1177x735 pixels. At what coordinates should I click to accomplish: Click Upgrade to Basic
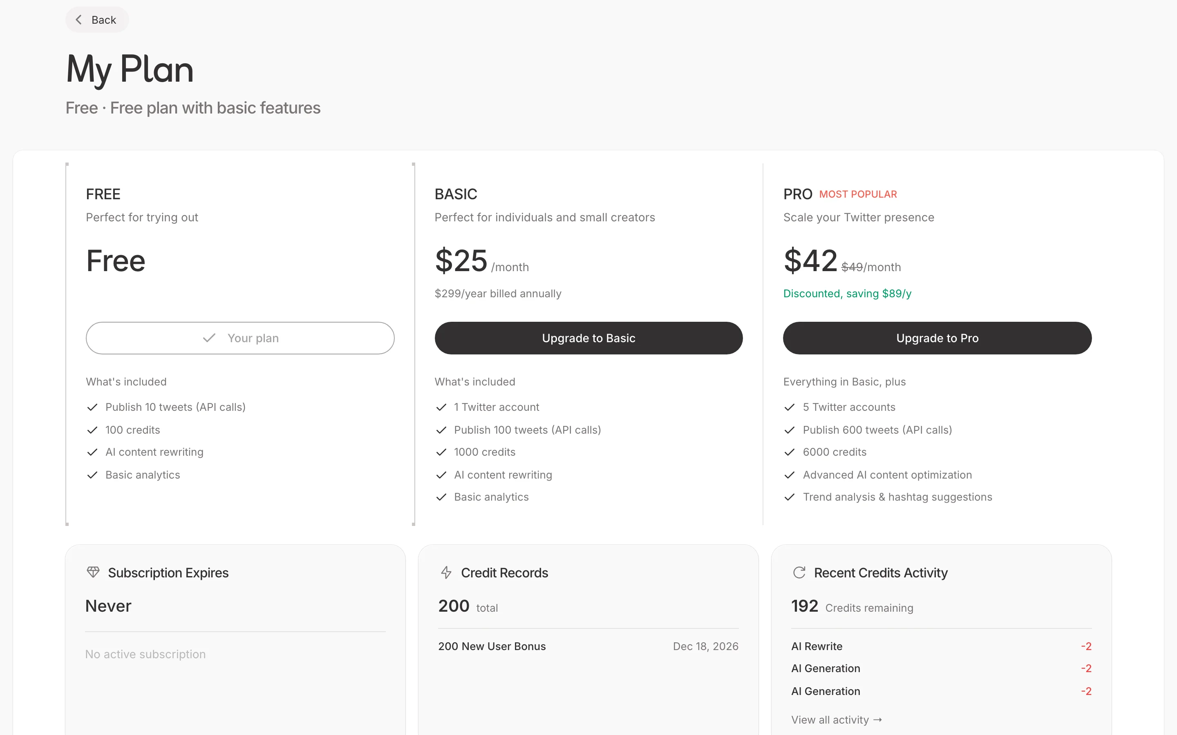[588, 338]
